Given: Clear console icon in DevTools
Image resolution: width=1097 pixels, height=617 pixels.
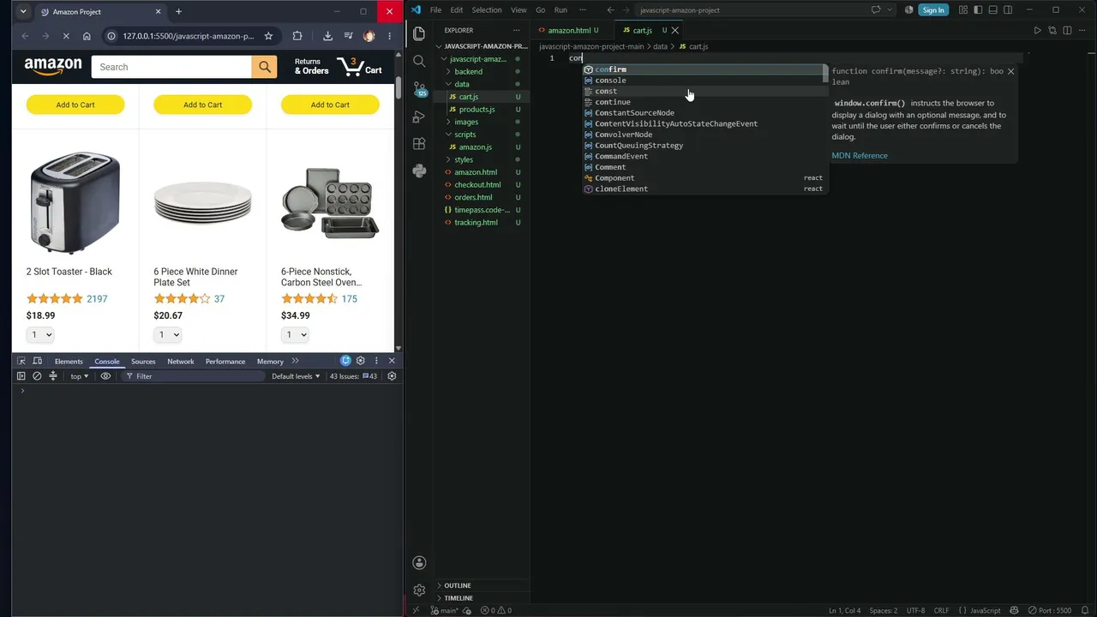Looking at the screenshot, I should tap(37, 376).
